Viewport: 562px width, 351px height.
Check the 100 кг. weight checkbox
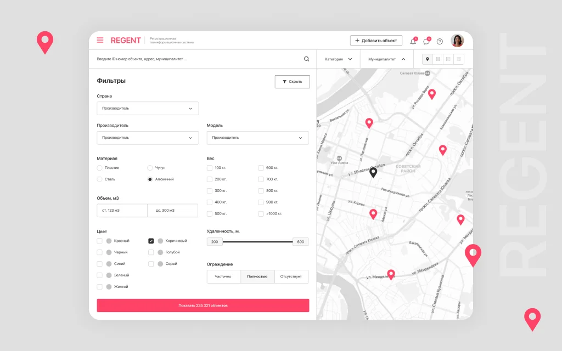pyautogui.click(x=210, y=168)
